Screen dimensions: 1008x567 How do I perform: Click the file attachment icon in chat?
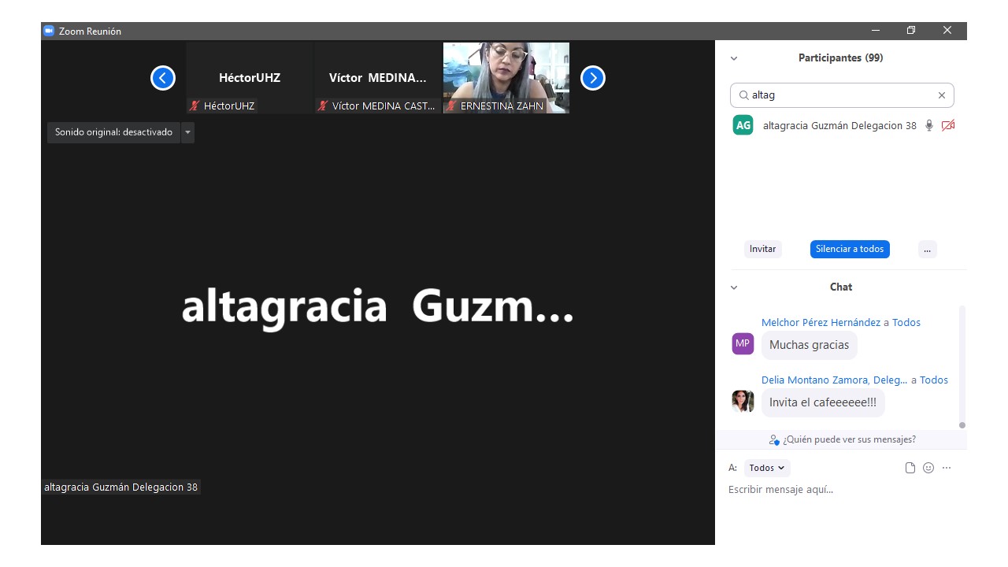click(x=910, y=468)
